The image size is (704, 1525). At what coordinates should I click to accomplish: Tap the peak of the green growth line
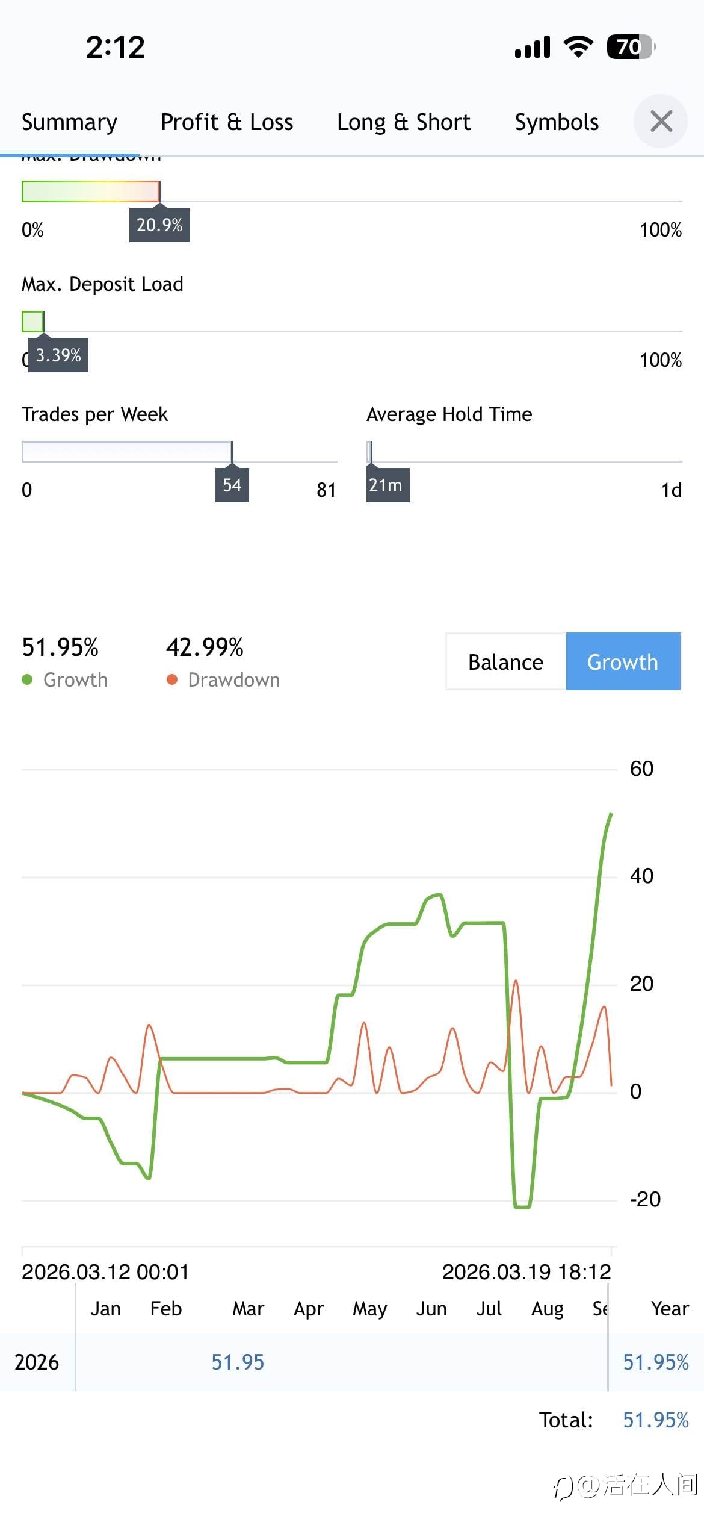pyautogui.click(x=611, y=815)
